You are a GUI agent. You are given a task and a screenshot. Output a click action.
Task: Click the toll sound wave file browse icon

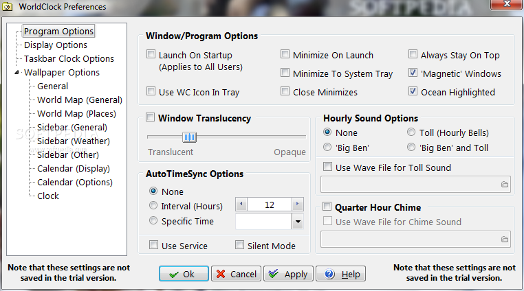[504, 185]
